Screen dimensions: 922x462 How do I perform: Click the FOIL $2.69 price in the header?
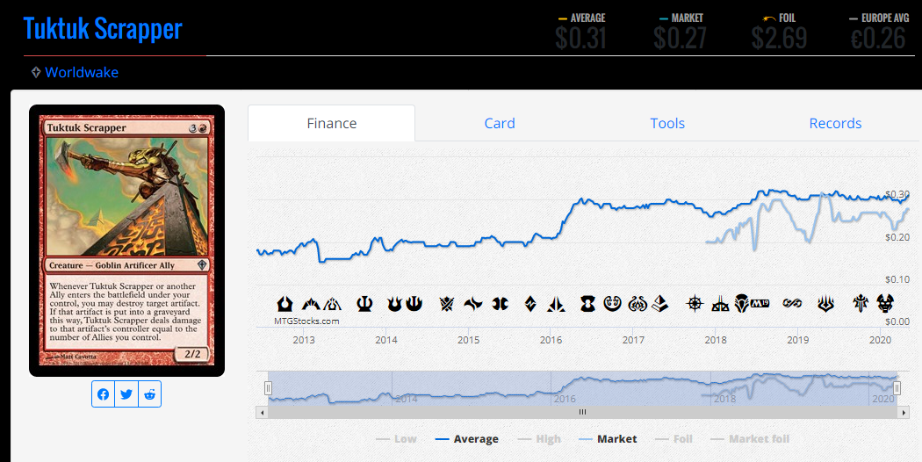(779, 32)
